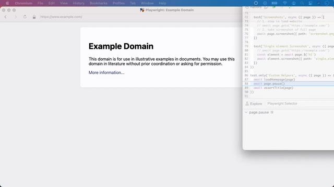334x187 pixels.
Task: Open the Apple menu
Action: pos(7,3)
